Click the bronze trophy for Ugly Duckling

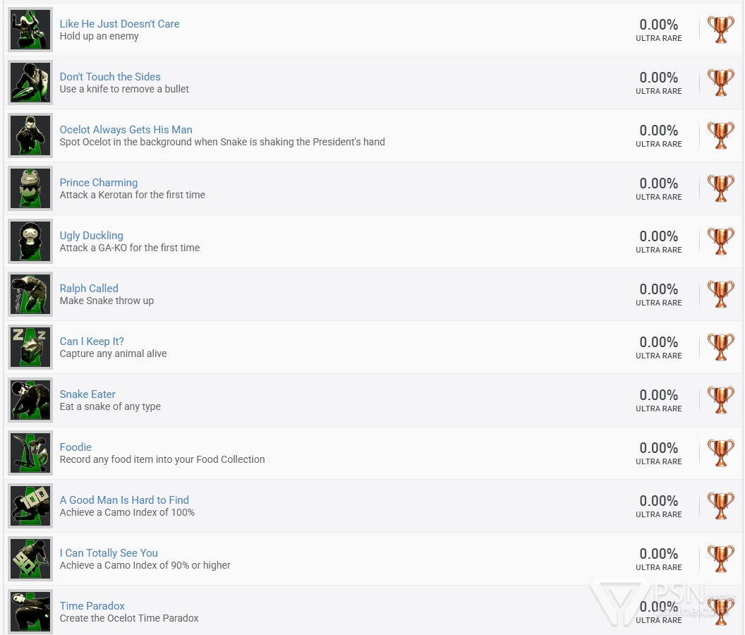(x=721, y=241)
